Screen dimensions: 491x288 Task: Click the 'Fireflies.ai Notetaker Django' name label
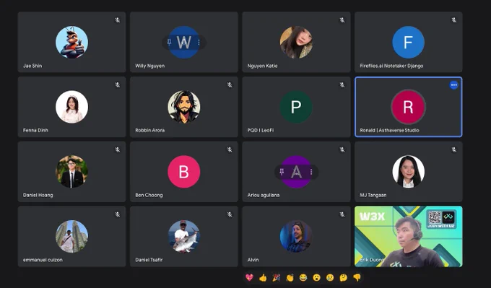coord(391,66)
